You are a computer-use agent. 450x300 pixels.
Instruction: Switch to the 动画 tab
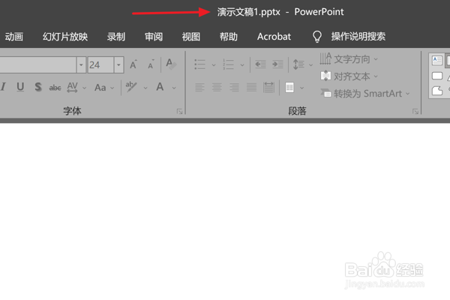coord(13,37)
